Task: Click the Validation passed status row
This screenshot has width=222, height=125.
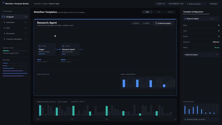Action: point(201,119)
